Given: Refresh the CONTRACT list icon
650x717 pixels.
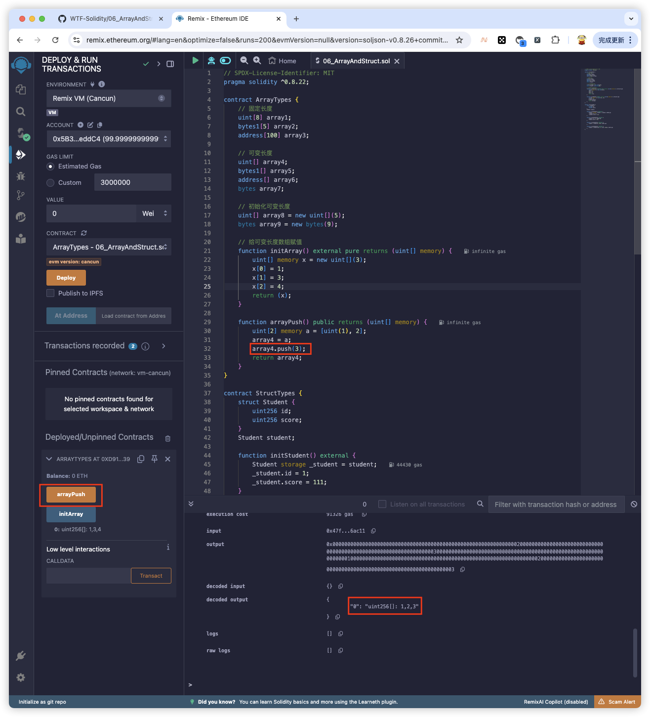Looking at the screenshot, I should [x=84, y=233].
